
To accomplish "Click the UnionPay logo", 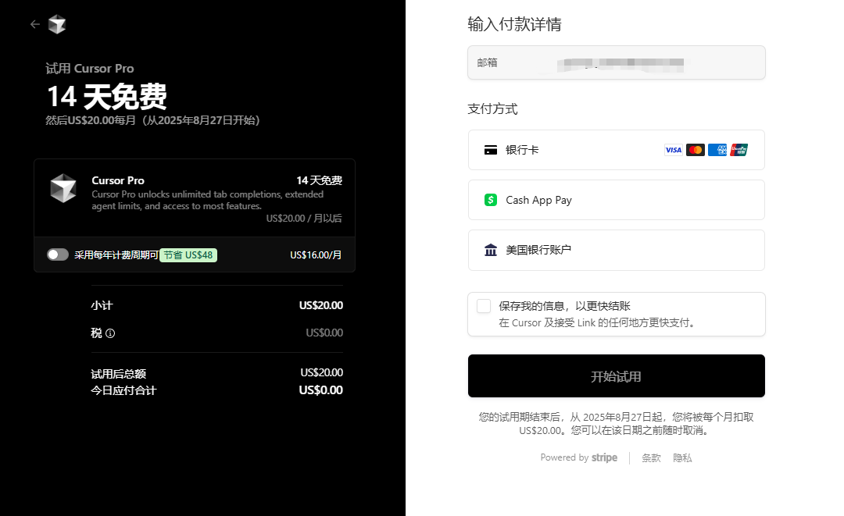I will click(738, 150).
